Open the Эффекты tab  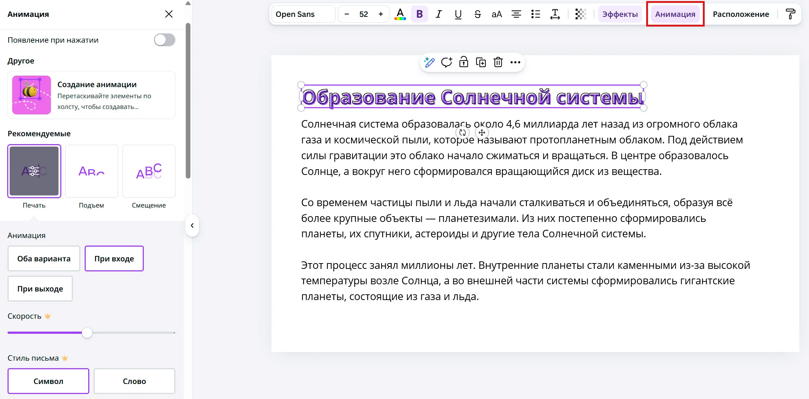point(620,14)
